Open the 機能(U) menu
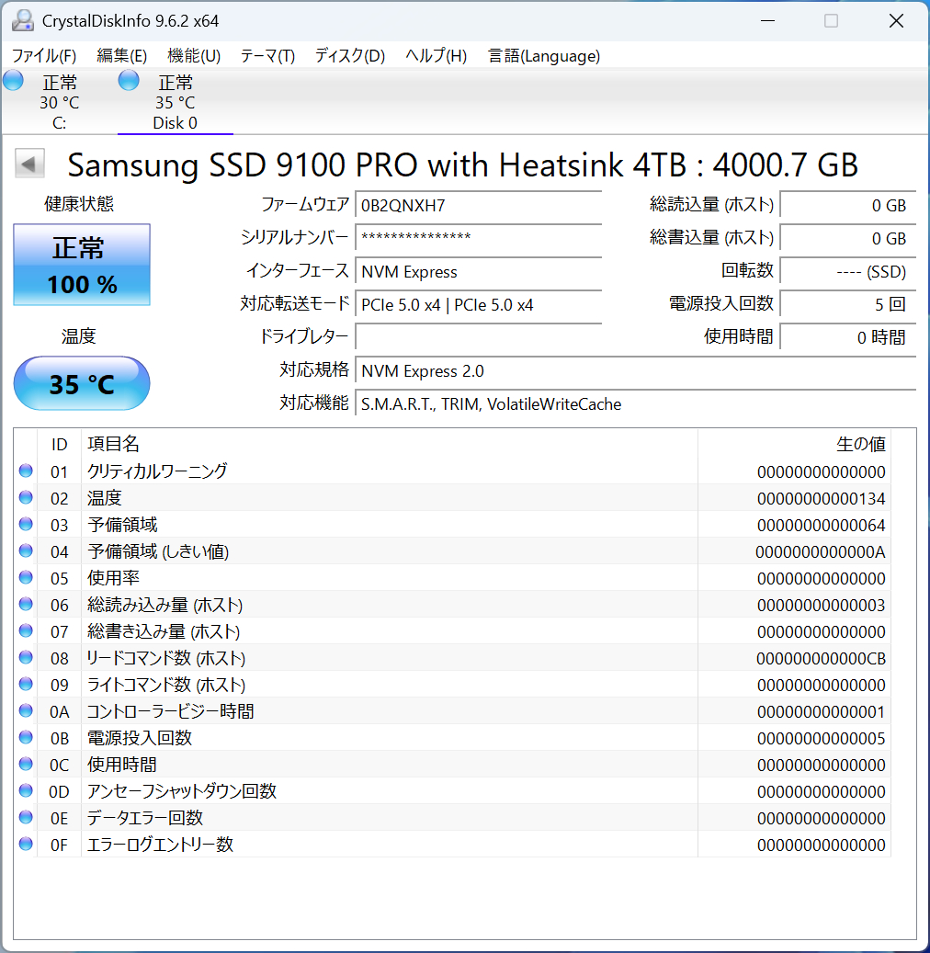Viewport: 930px width, 953px height. (x=194, y=56)
